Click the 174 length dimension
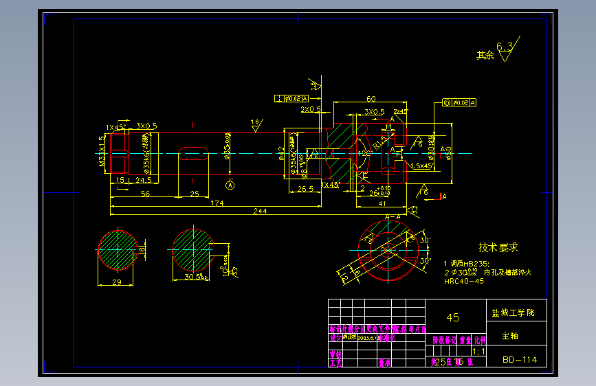596x386 pixels. (x=217, y=203)
